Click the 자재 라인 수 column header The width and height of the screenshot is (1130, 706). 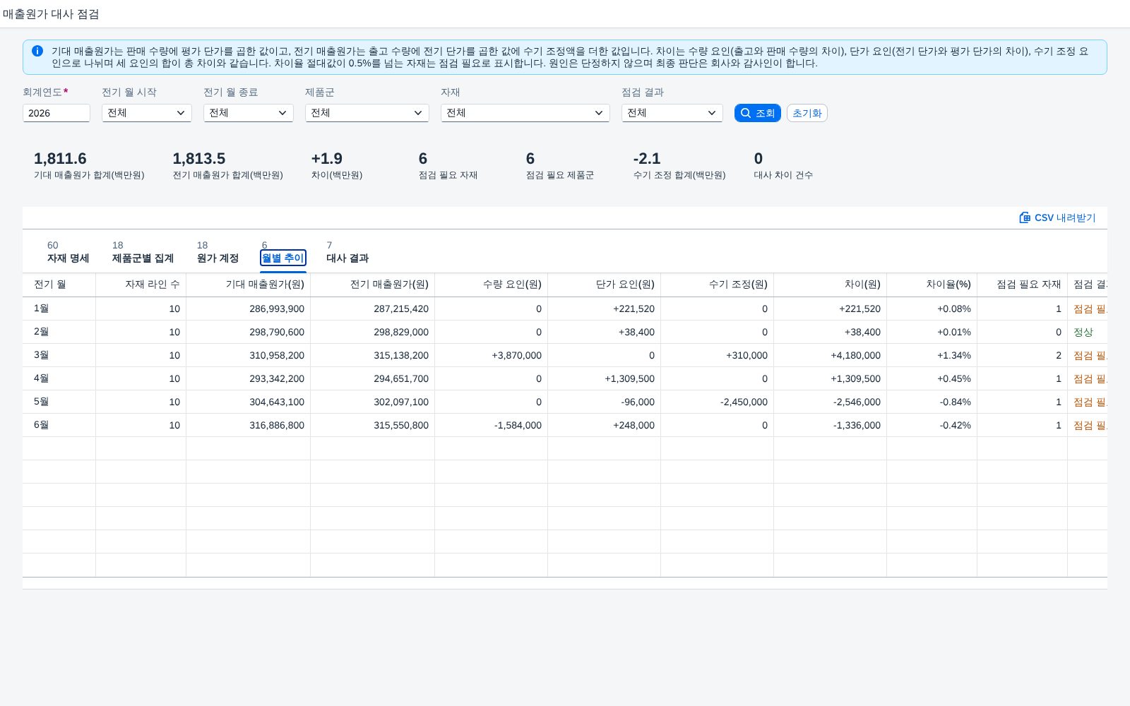141,285
